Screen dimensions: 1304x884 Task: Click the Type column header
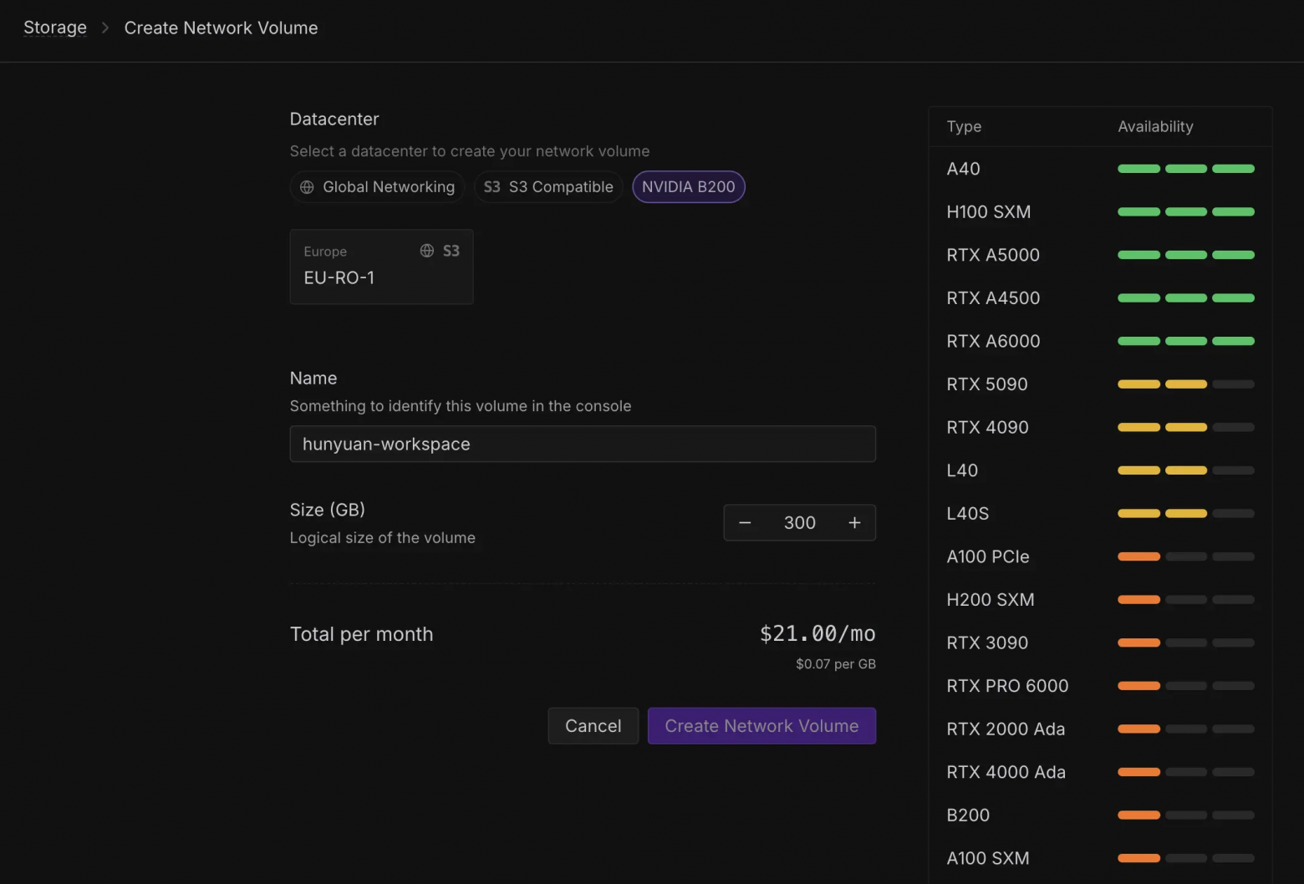pyautogui.click(x=964, y=126)
